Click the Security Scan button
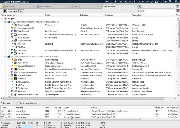This screenshot has height=128, width=180. point(16,11)
